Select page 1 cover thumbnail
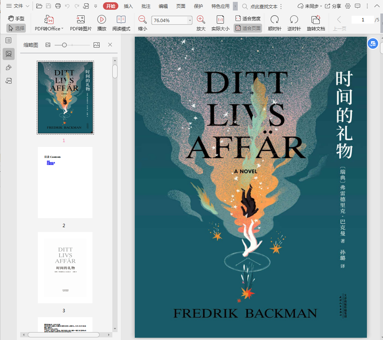The image size is (383, 340). tap(65, 97)
